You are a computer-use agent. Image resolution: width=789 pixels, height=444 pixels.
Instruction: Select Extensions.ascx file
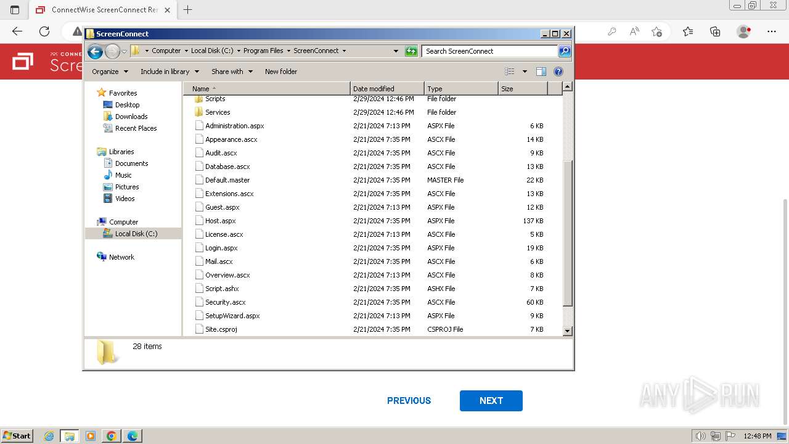coord(229,194)
